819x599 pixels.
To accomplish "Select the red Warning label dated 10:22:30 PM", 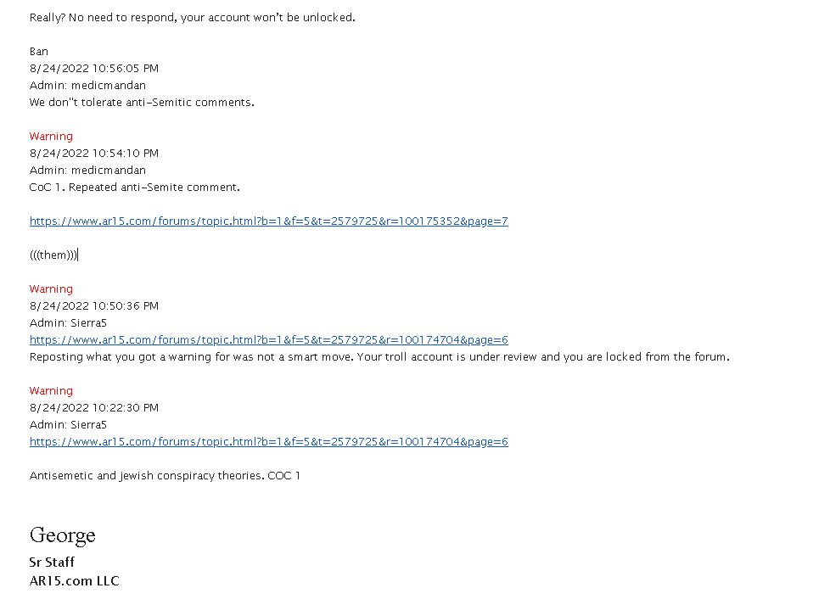I will coord(51,390).
